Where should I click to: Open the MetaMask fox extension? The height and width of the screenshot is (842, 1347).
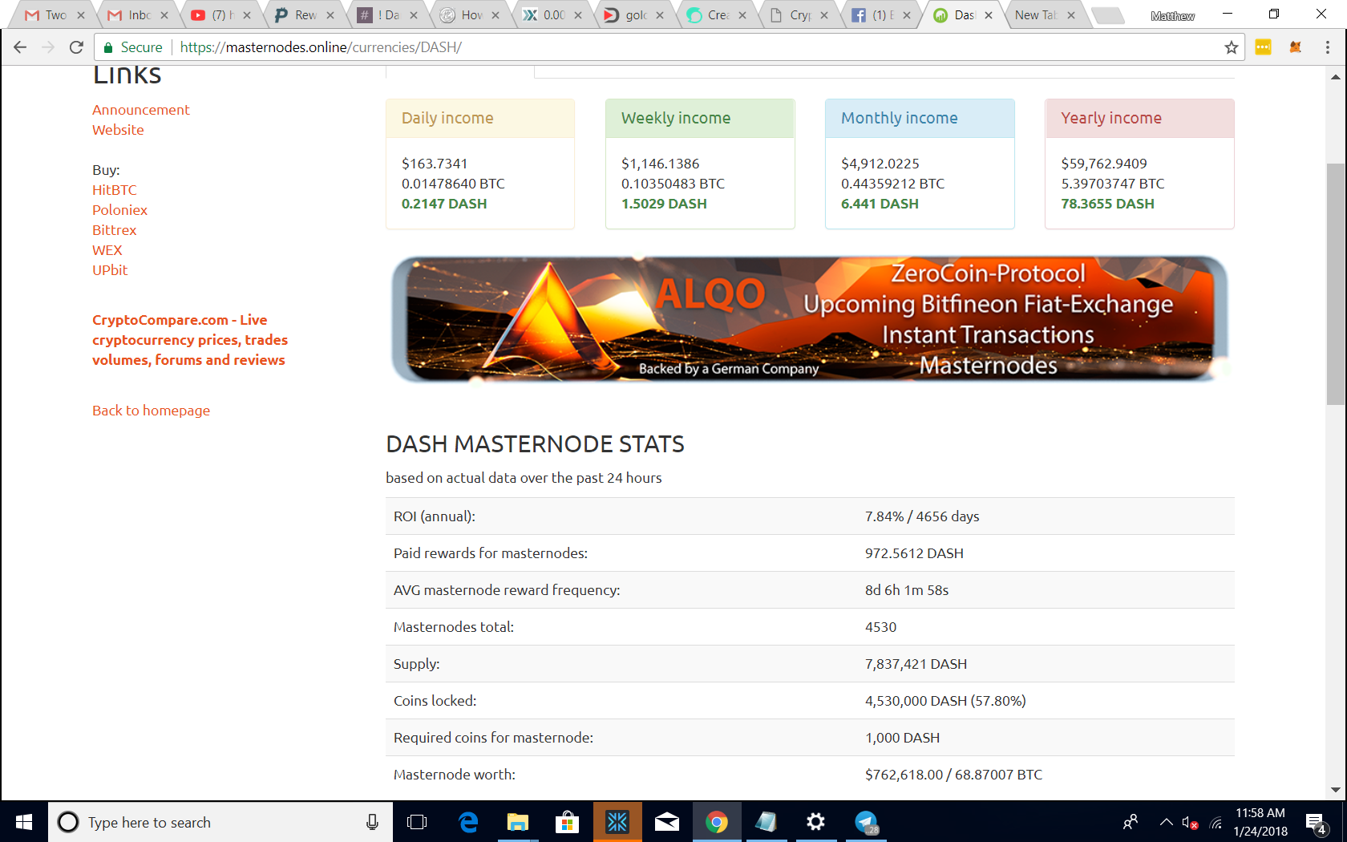pyautogui.click(x=1295, y=47)
